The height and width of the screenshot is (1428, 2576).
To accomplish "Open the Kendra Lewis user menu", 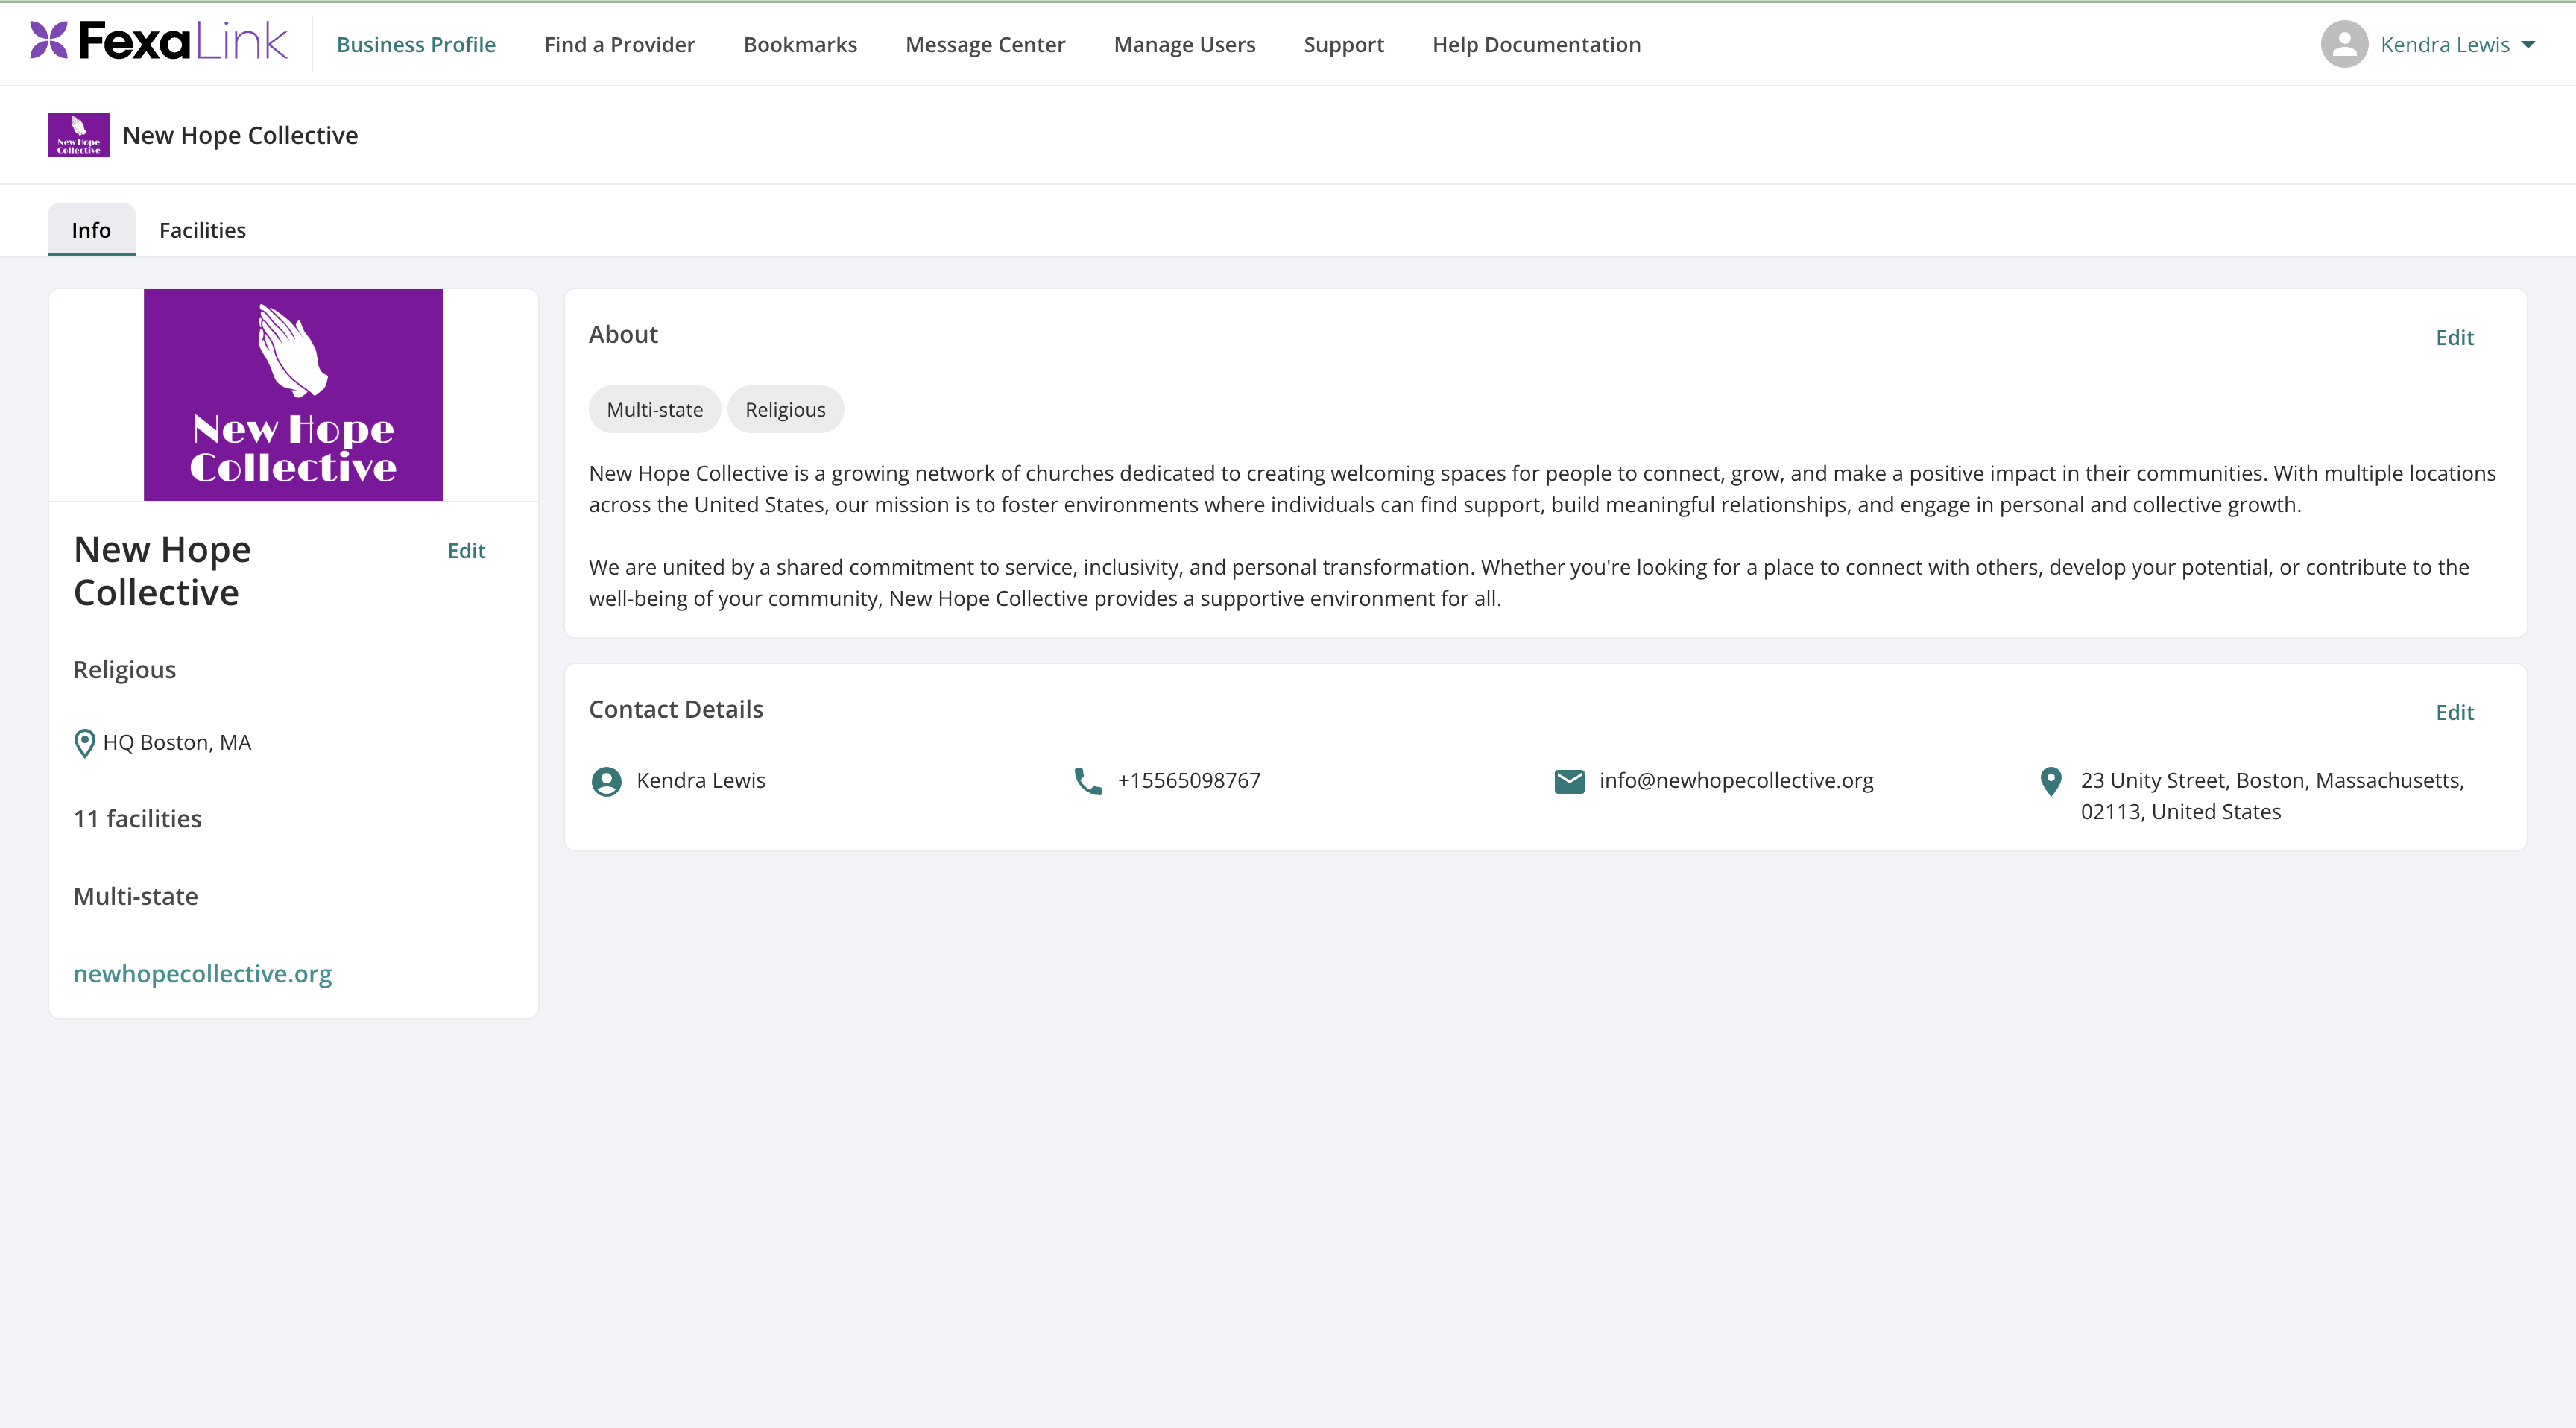I will [x=2444, y=45].
